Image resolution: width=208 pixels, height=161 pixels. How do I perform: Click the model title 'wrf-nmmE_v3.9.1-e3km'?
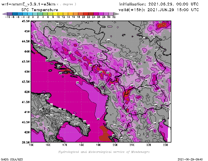28,4
